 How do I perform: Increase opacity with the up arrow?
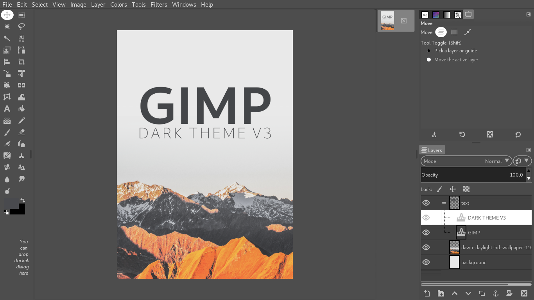click(x=529, y=171)
